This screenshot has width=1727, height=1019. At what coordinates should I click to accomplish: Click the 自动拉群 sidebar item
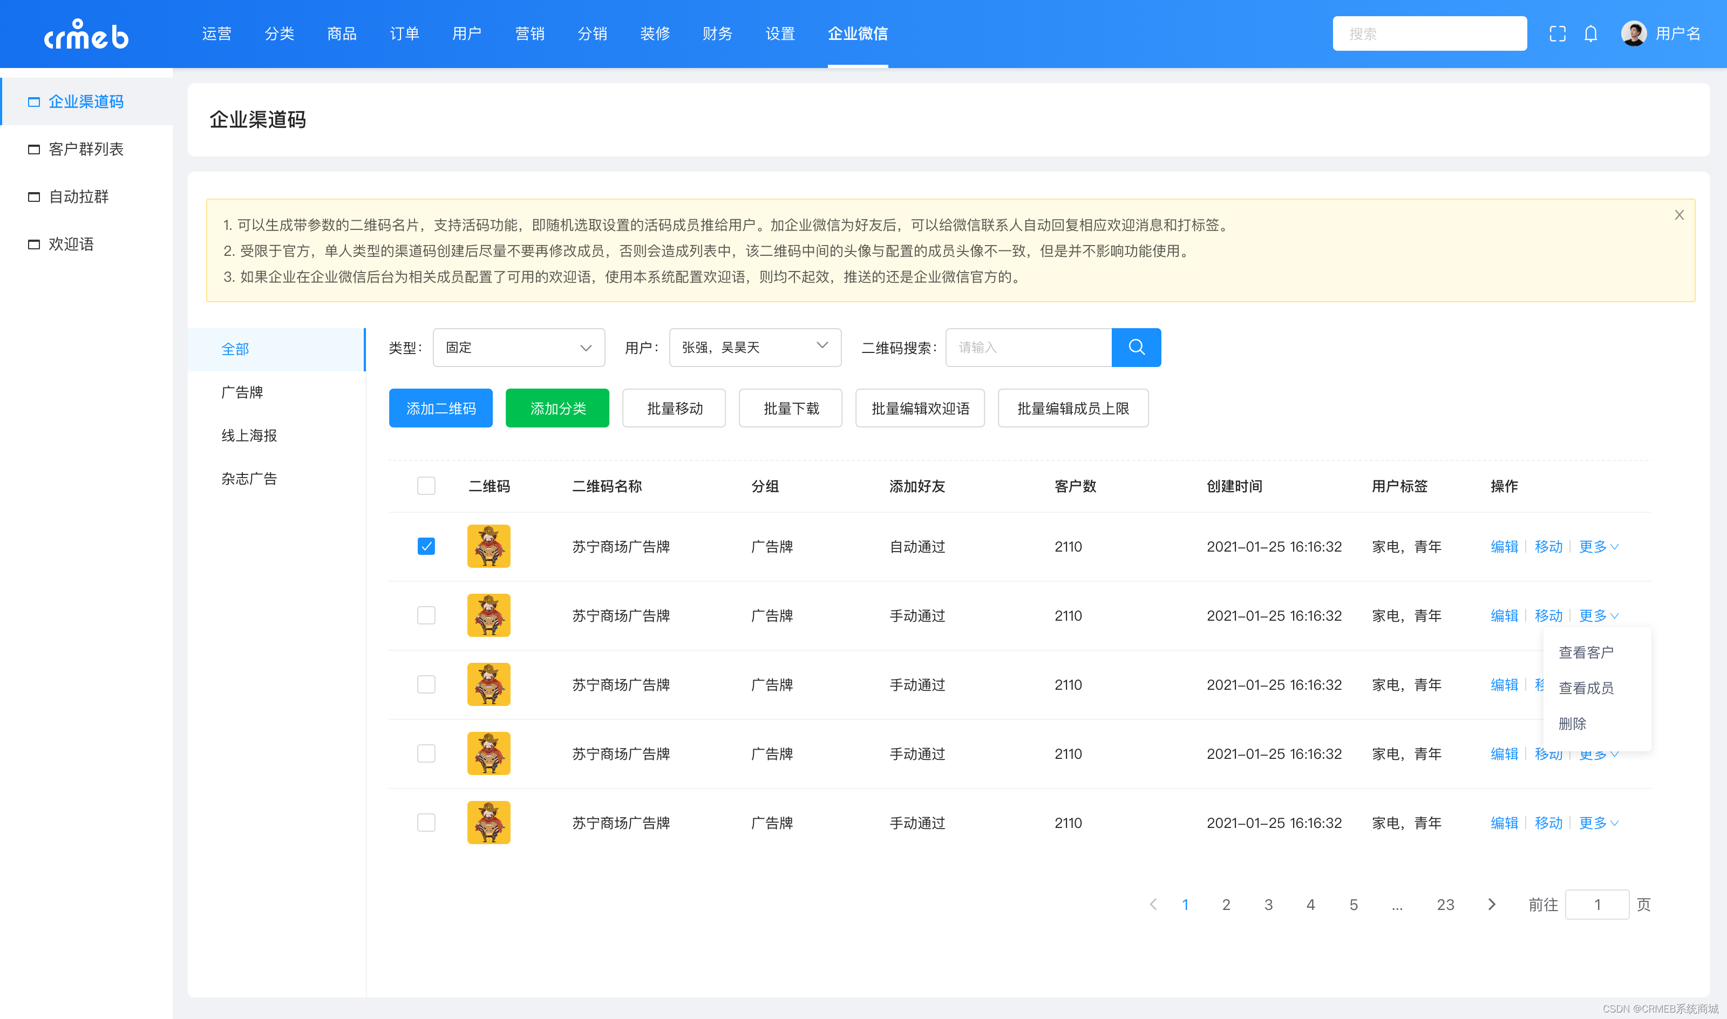(79, 197)
